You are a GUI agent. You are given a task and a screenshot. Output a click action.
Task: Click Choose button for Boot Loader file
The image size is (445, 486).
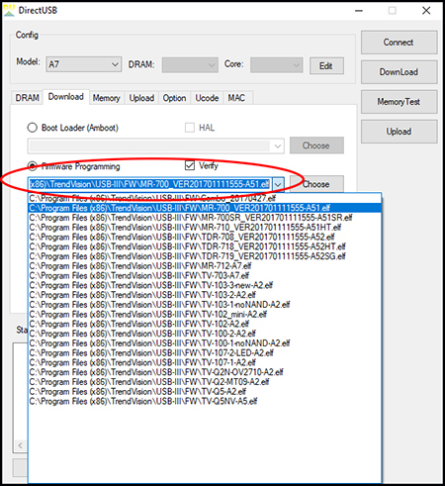[316, 146]
